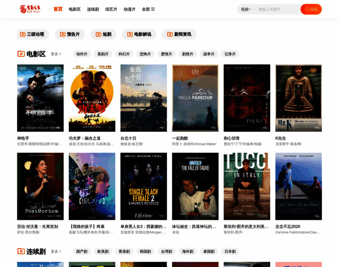Viewport: 339px width, 267px height.
Task: Click the 电影解说 category pill
Action: coord(139,34)
